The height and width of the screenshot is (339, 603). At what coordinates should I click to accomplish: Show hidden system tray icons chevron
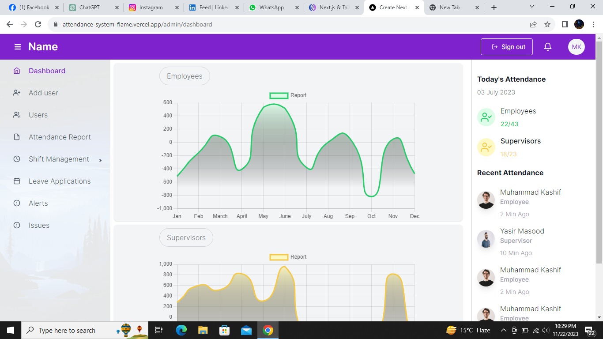pos(503,330)
